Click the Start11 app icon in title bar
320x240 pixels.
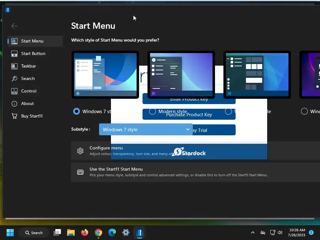(x=7, y=10)
